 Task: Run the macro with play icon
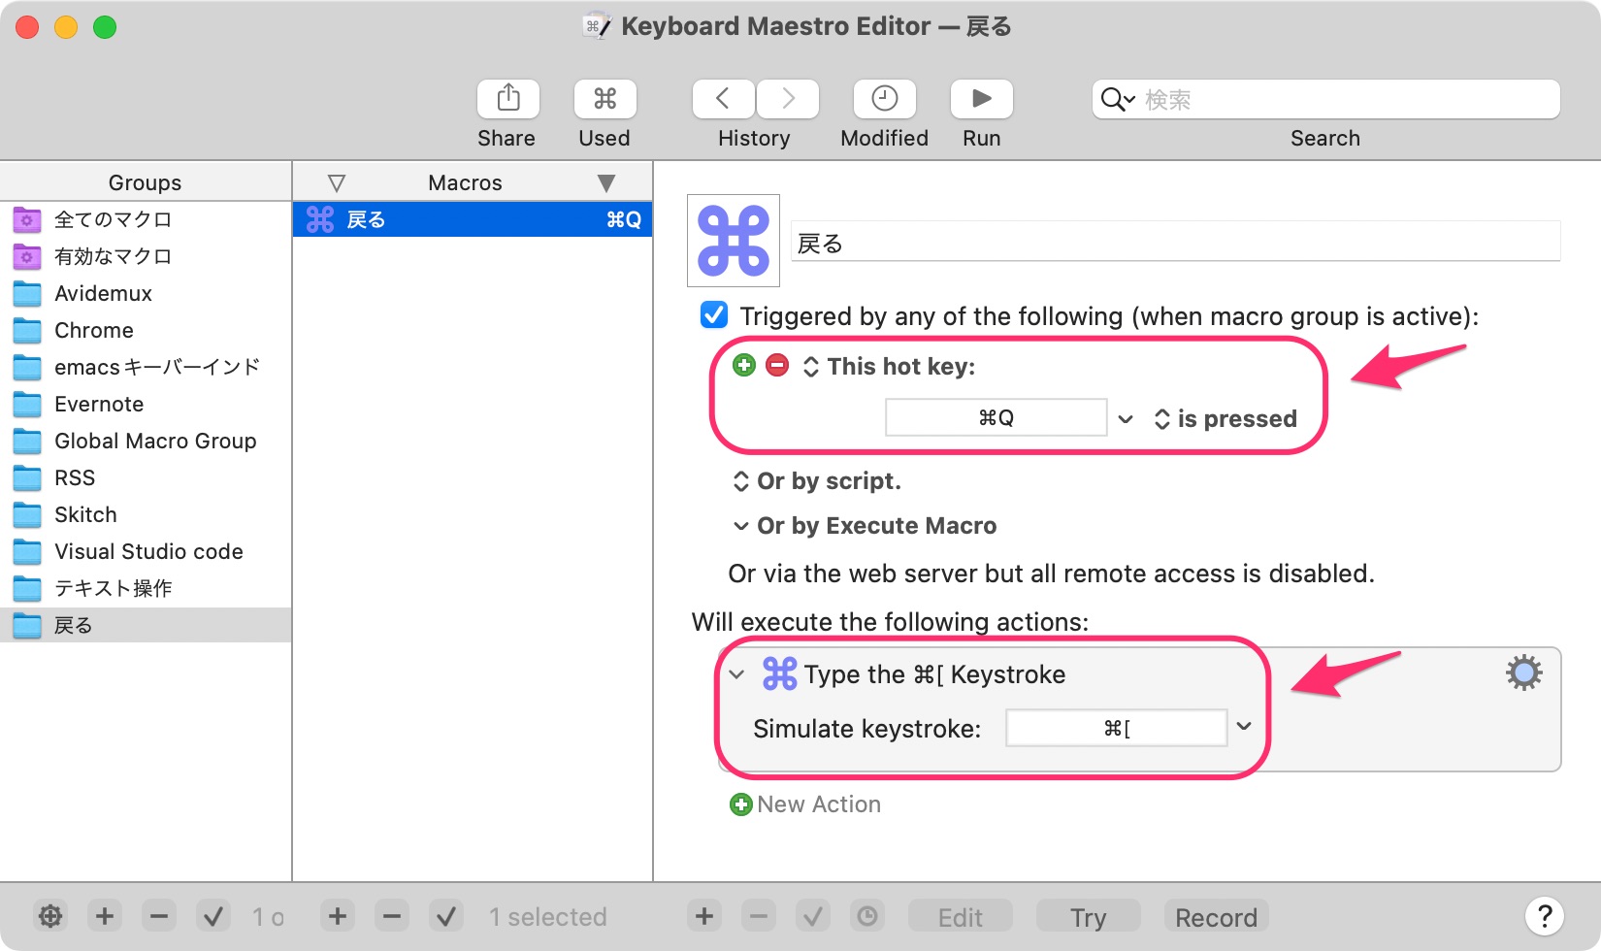pyautogui.click(x=981, y=99)
